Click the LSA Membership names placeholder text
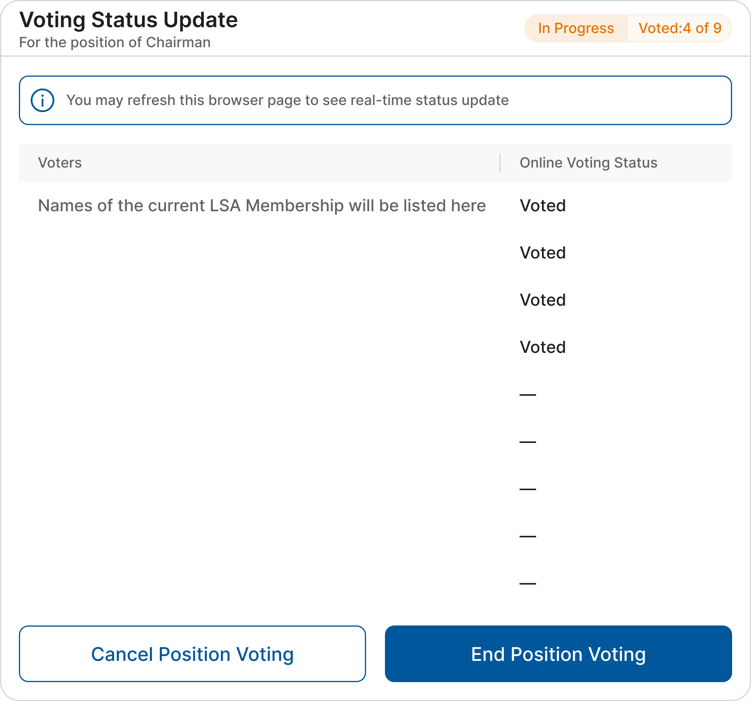 pyautogui.click(x=262, y=206)
